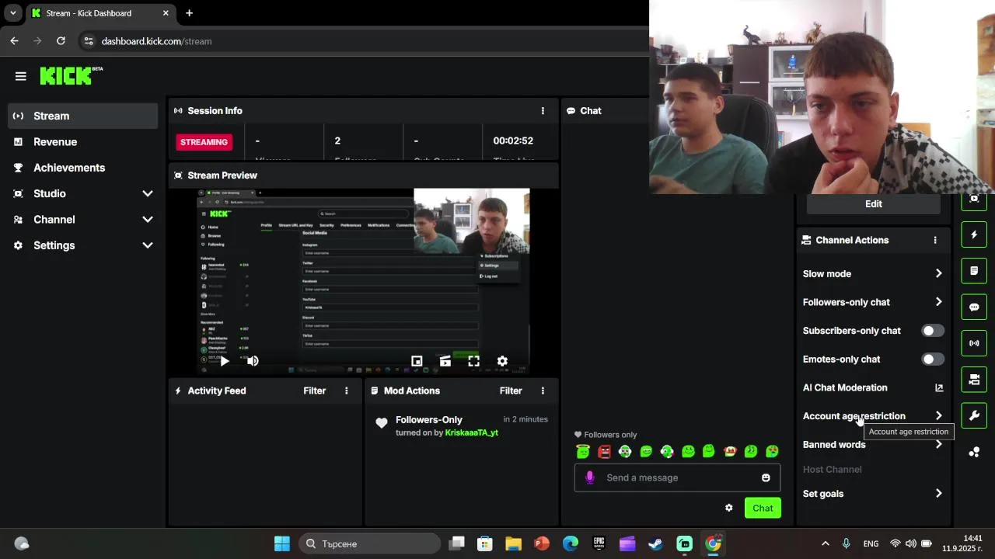Open a new browser tab
Viewport: 995px width, 559px height.
click(189, 13)
